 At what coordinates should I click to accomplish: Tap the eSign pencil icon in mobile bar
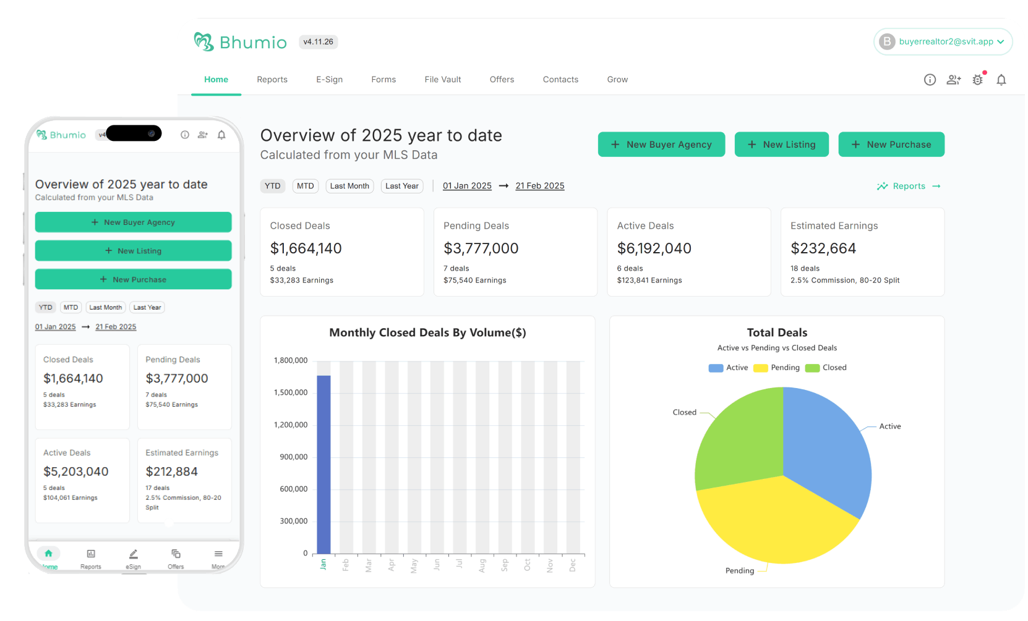[133, 554]
